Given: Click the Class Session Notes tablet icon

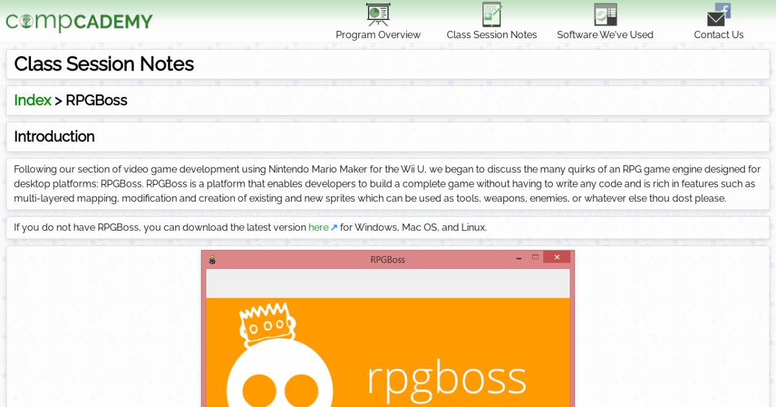Looking at the screenshot, I should [491, 14].
